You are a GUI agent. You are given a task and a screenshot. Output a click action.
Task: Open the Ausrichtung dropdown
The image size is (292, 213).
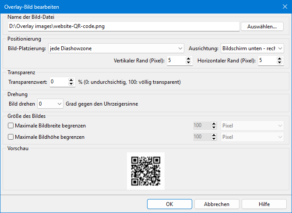point(252,48)
